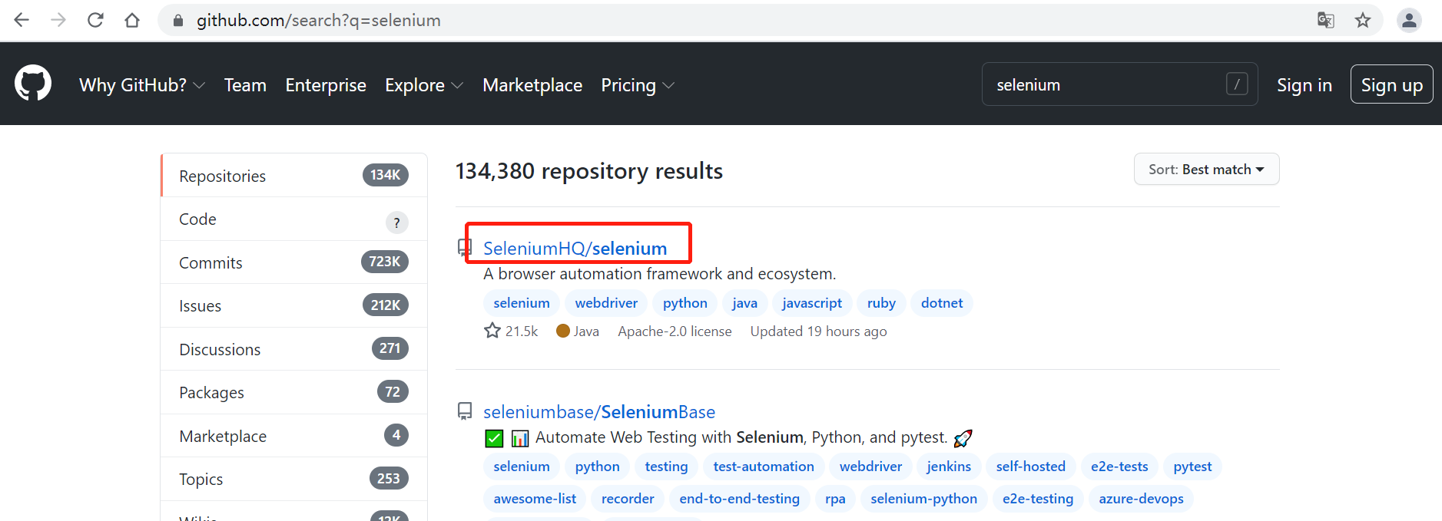Click the Sign in link

1304,84
